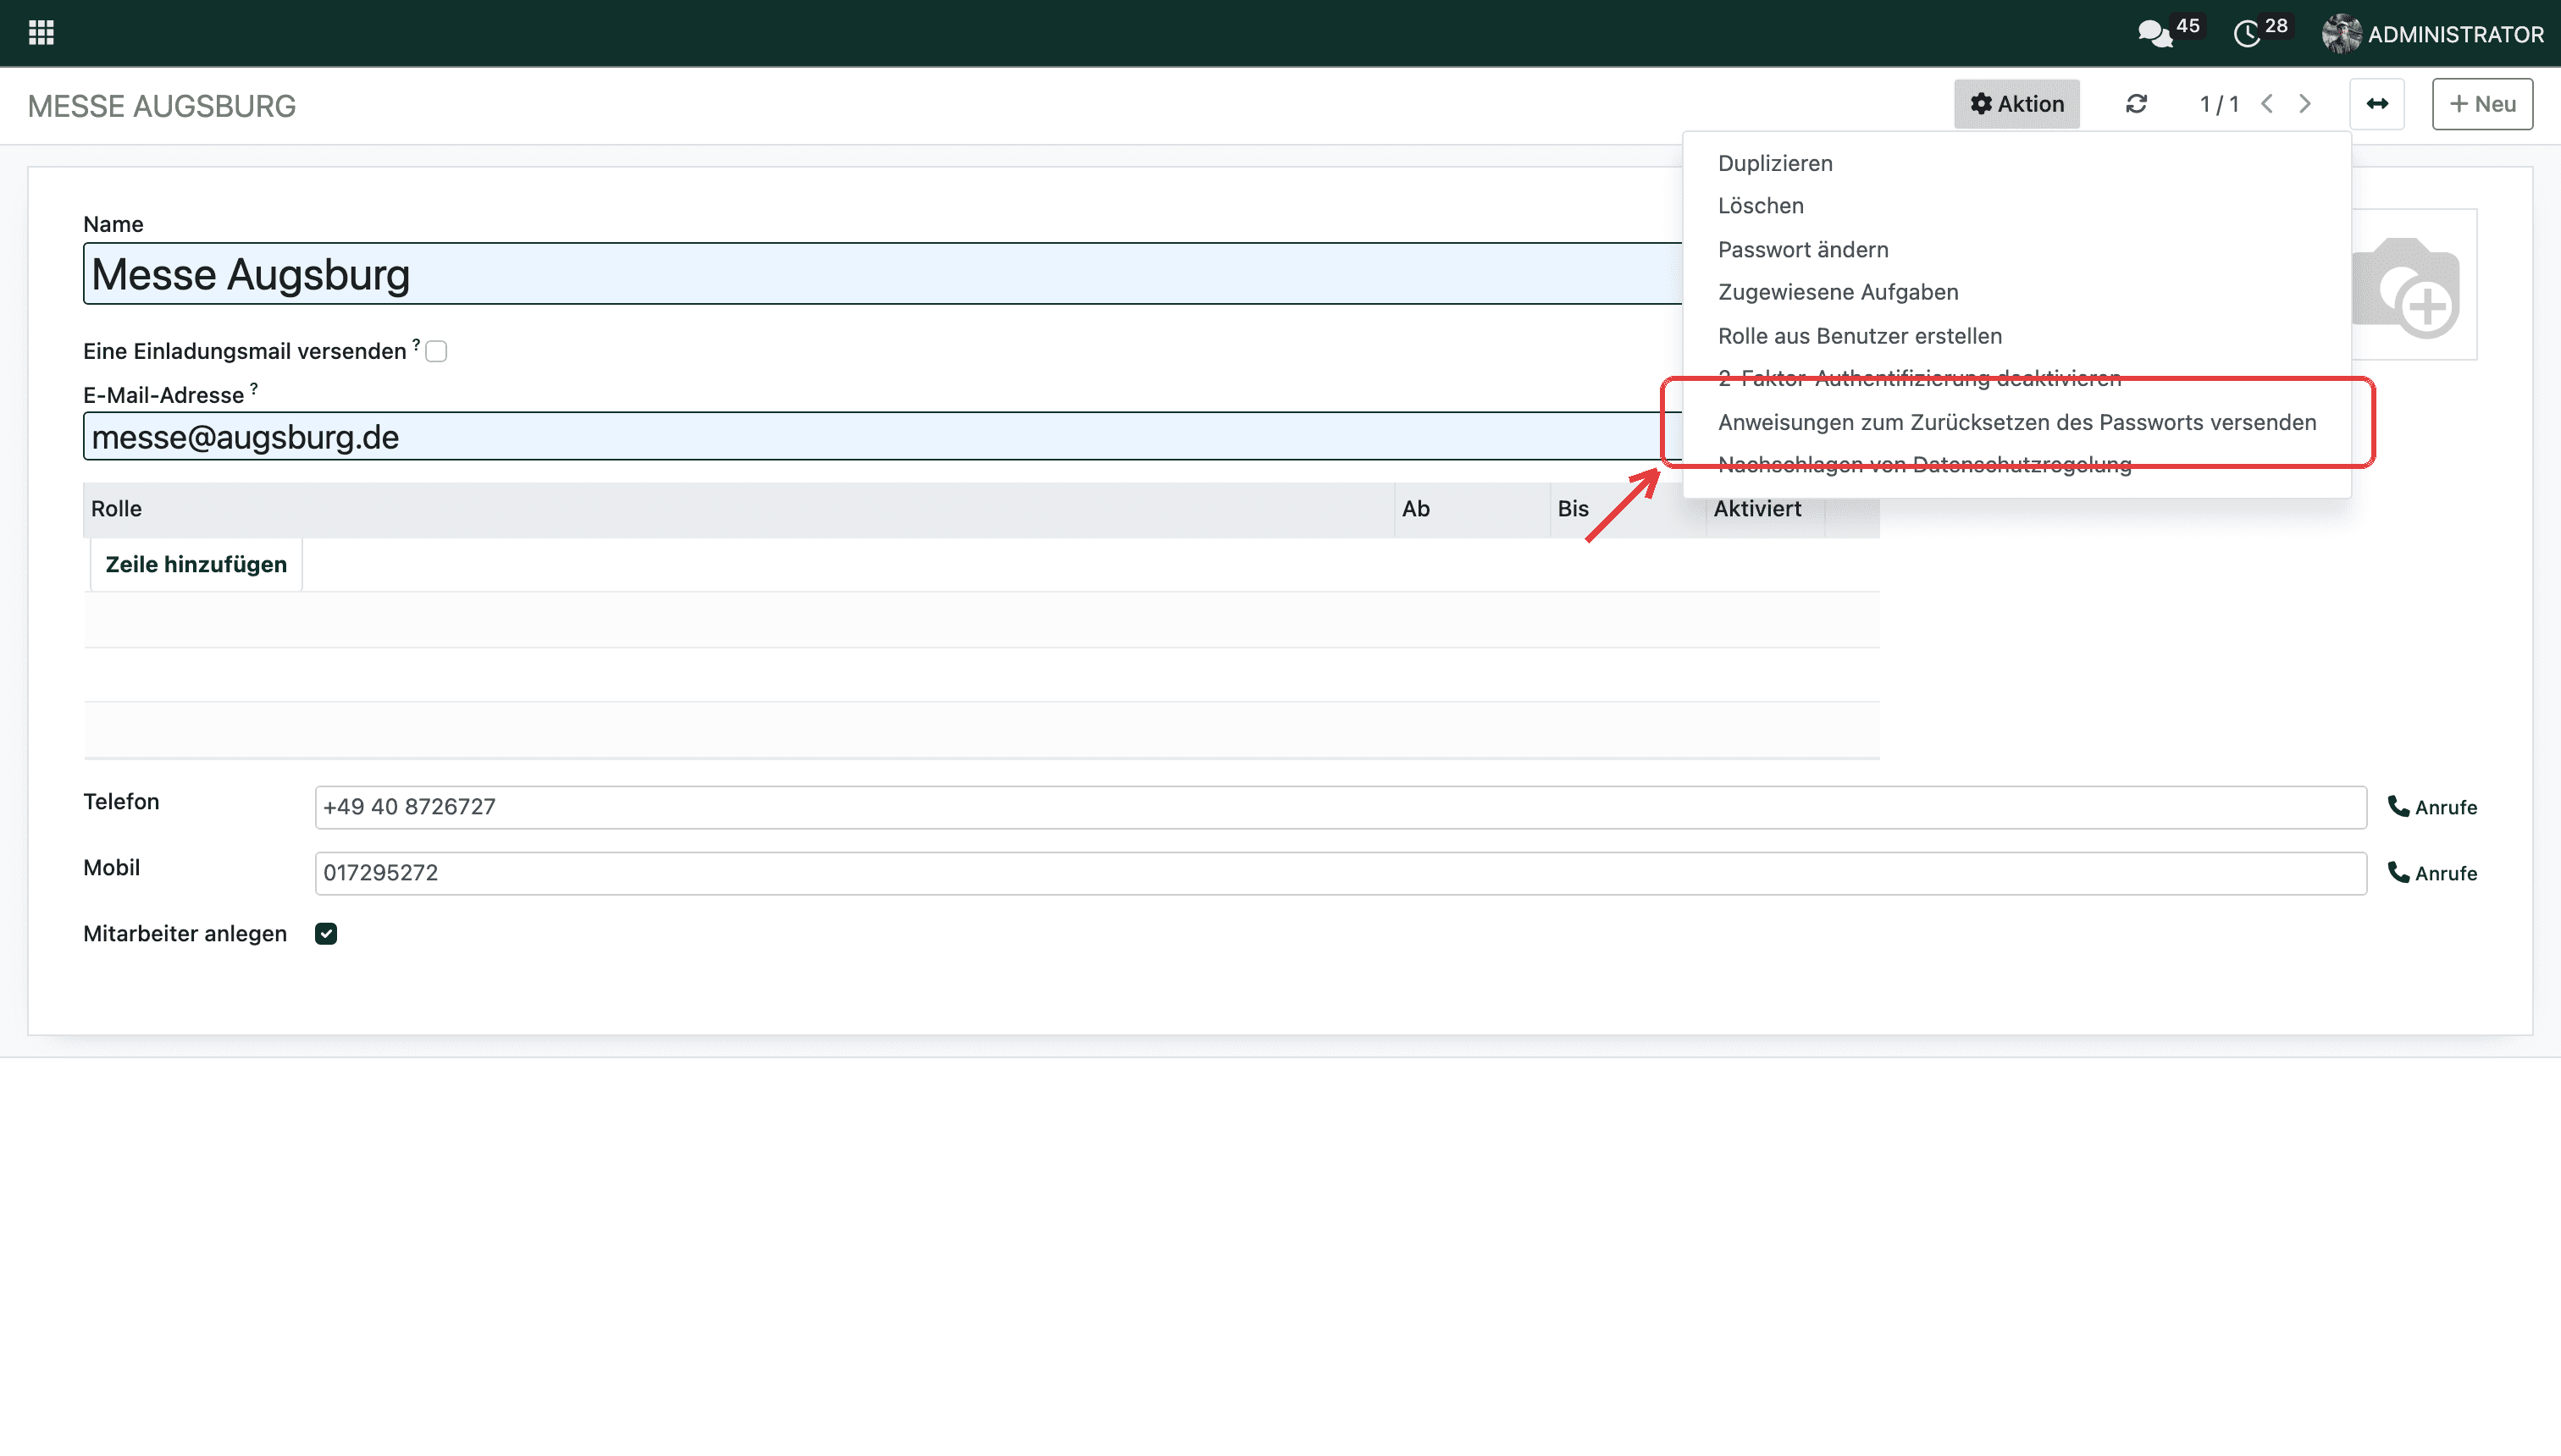Viewport: 2561px width, 1456px height.
Task: Go to the previous record arrow
Action: (2267, 104)
